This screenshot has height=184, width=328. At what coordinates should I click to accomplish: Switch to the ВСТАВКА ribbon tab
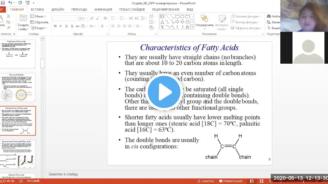pos(37,9)
